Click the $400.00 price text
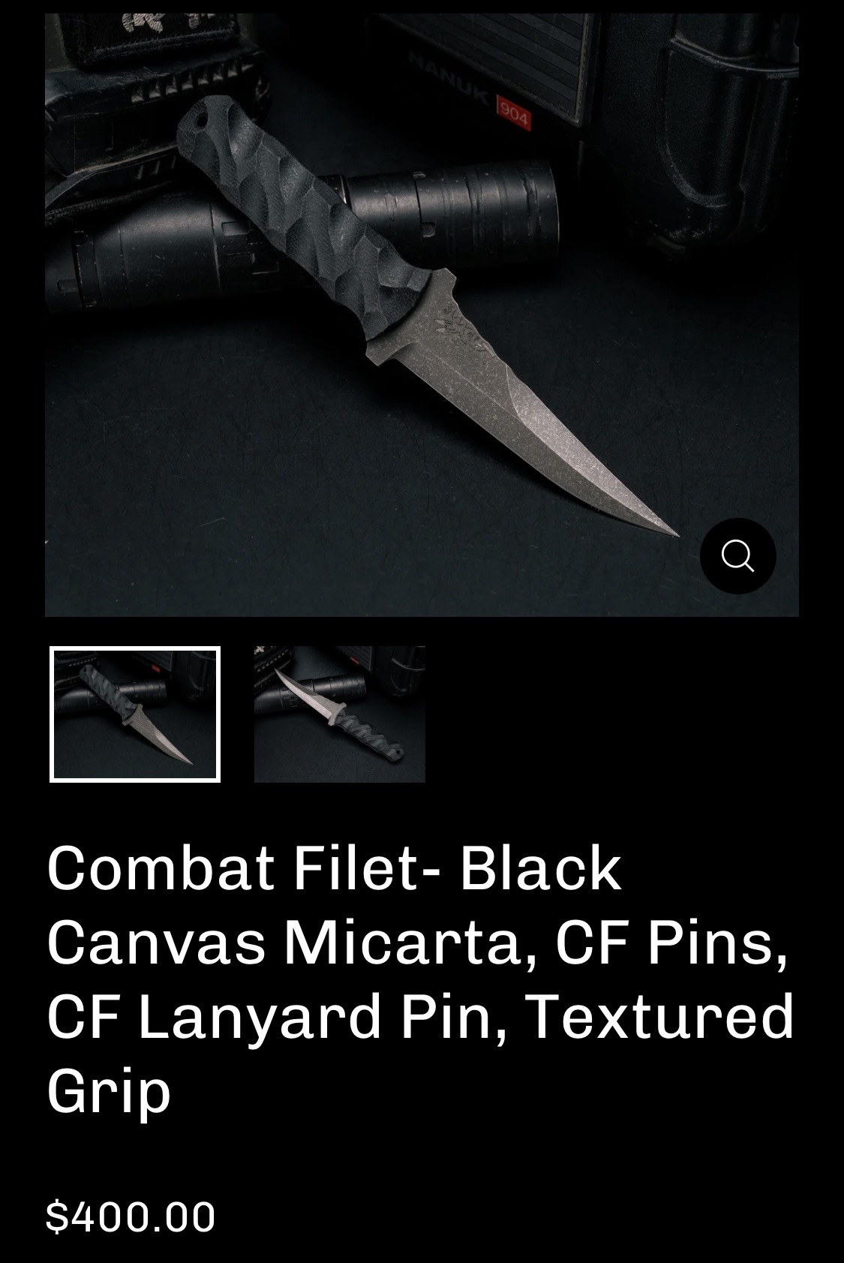This screenshot has width=844, height=1263. click(131, 1216)
